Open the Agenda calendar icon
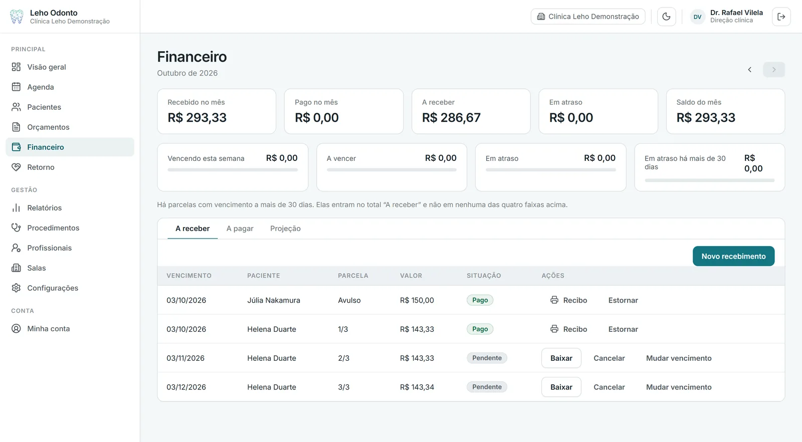The image size is (802, 442). click(x=16, y=87)
